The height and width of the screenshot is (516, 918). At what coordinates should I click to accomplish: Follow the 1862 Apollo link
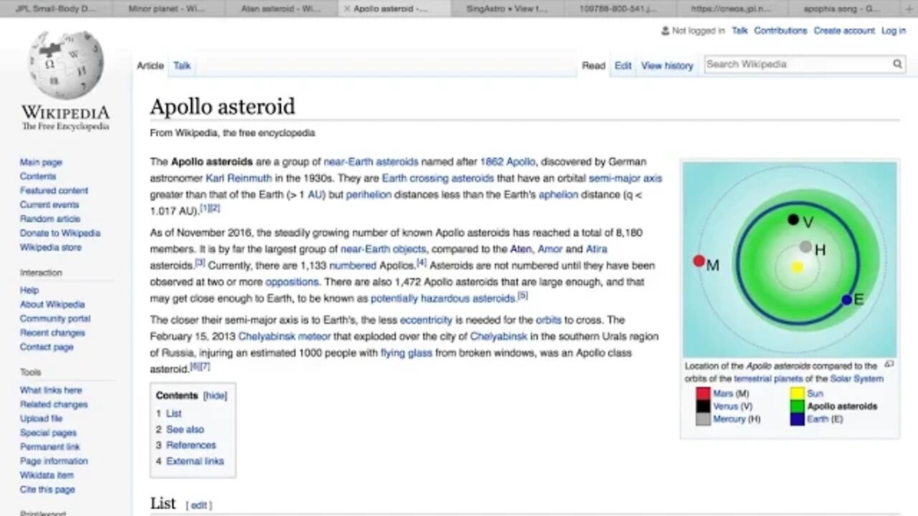[508, 162]
